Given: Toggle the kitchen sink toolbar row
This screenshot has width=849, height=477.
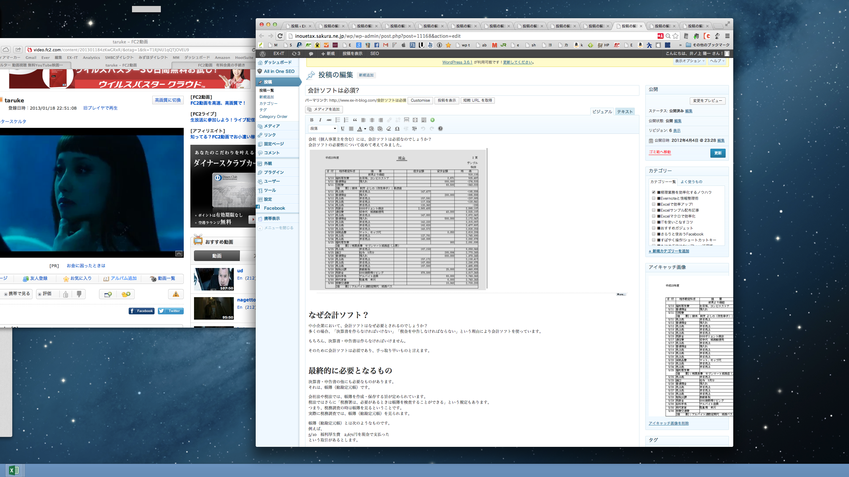Looking at the screenshot, I should pos(424,120).
